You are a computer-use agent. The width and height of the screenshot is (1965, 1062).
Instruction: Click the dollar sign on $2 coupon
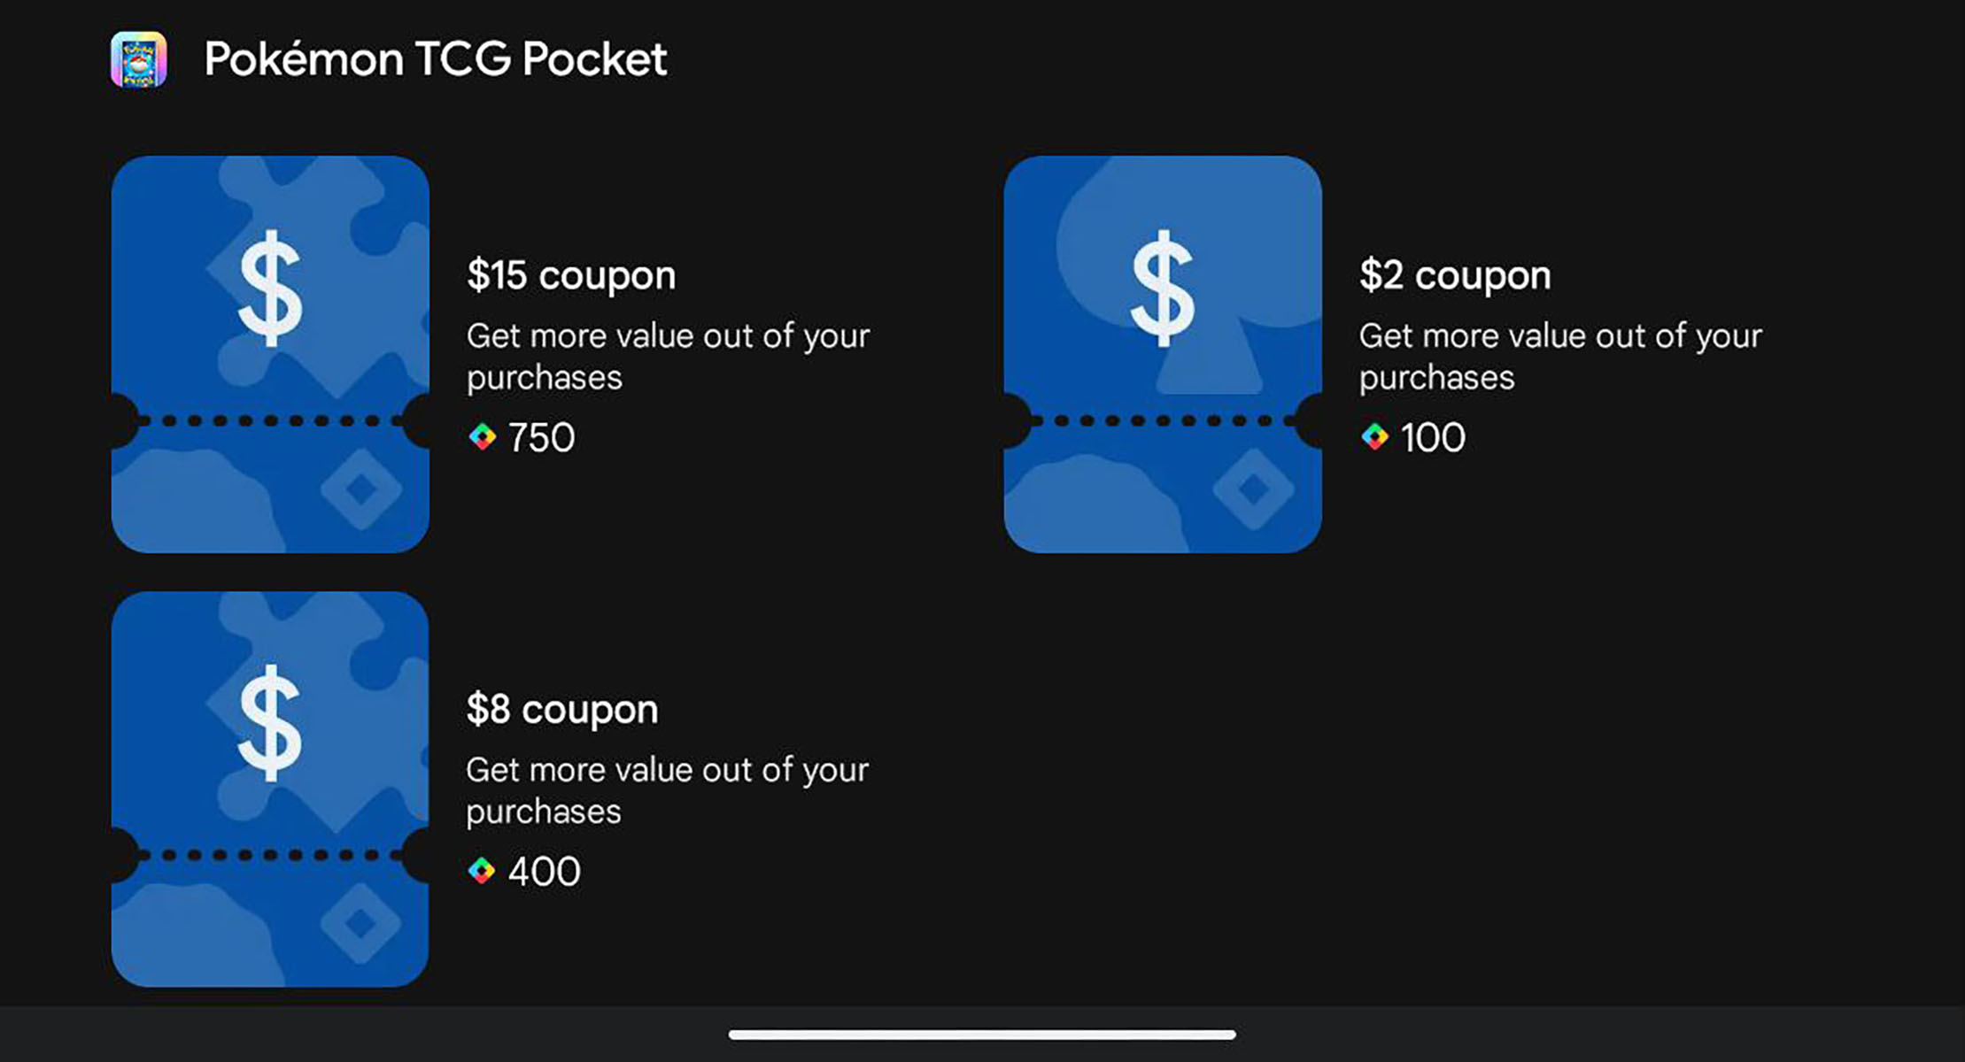1162,288
